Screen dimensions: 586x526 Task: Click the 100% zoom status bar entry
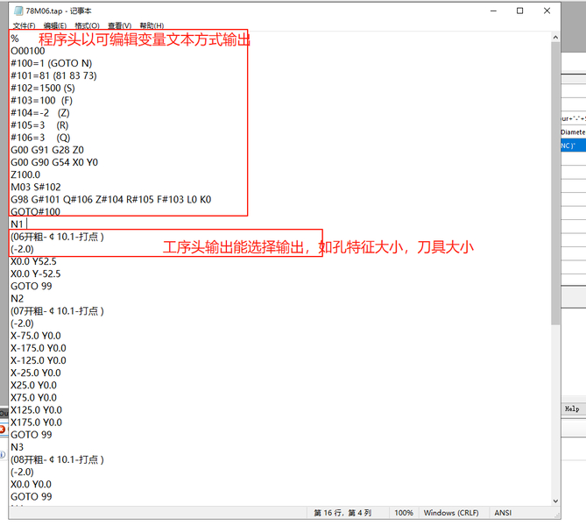pos(404,513)
